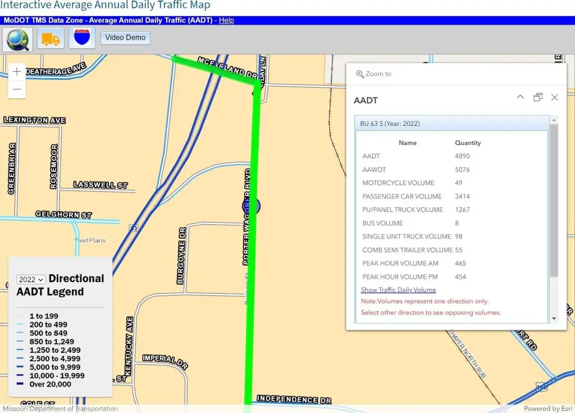Click the Missouri Department of Transportation attribution
The image size is (575, 413).
(x=60, y=409)
